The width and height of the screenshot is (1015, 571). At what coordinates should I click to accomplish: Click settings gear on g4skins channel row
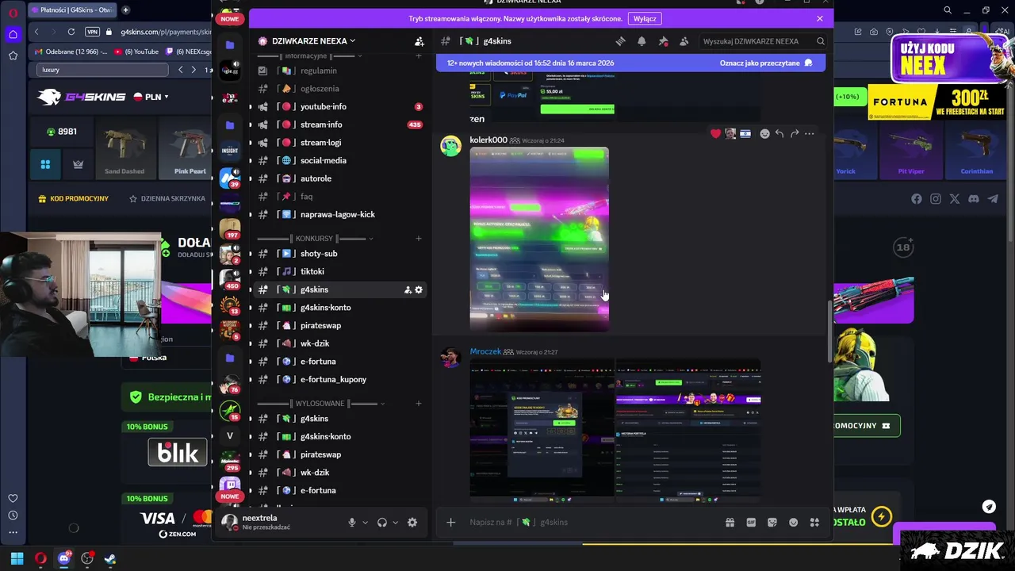419,289
